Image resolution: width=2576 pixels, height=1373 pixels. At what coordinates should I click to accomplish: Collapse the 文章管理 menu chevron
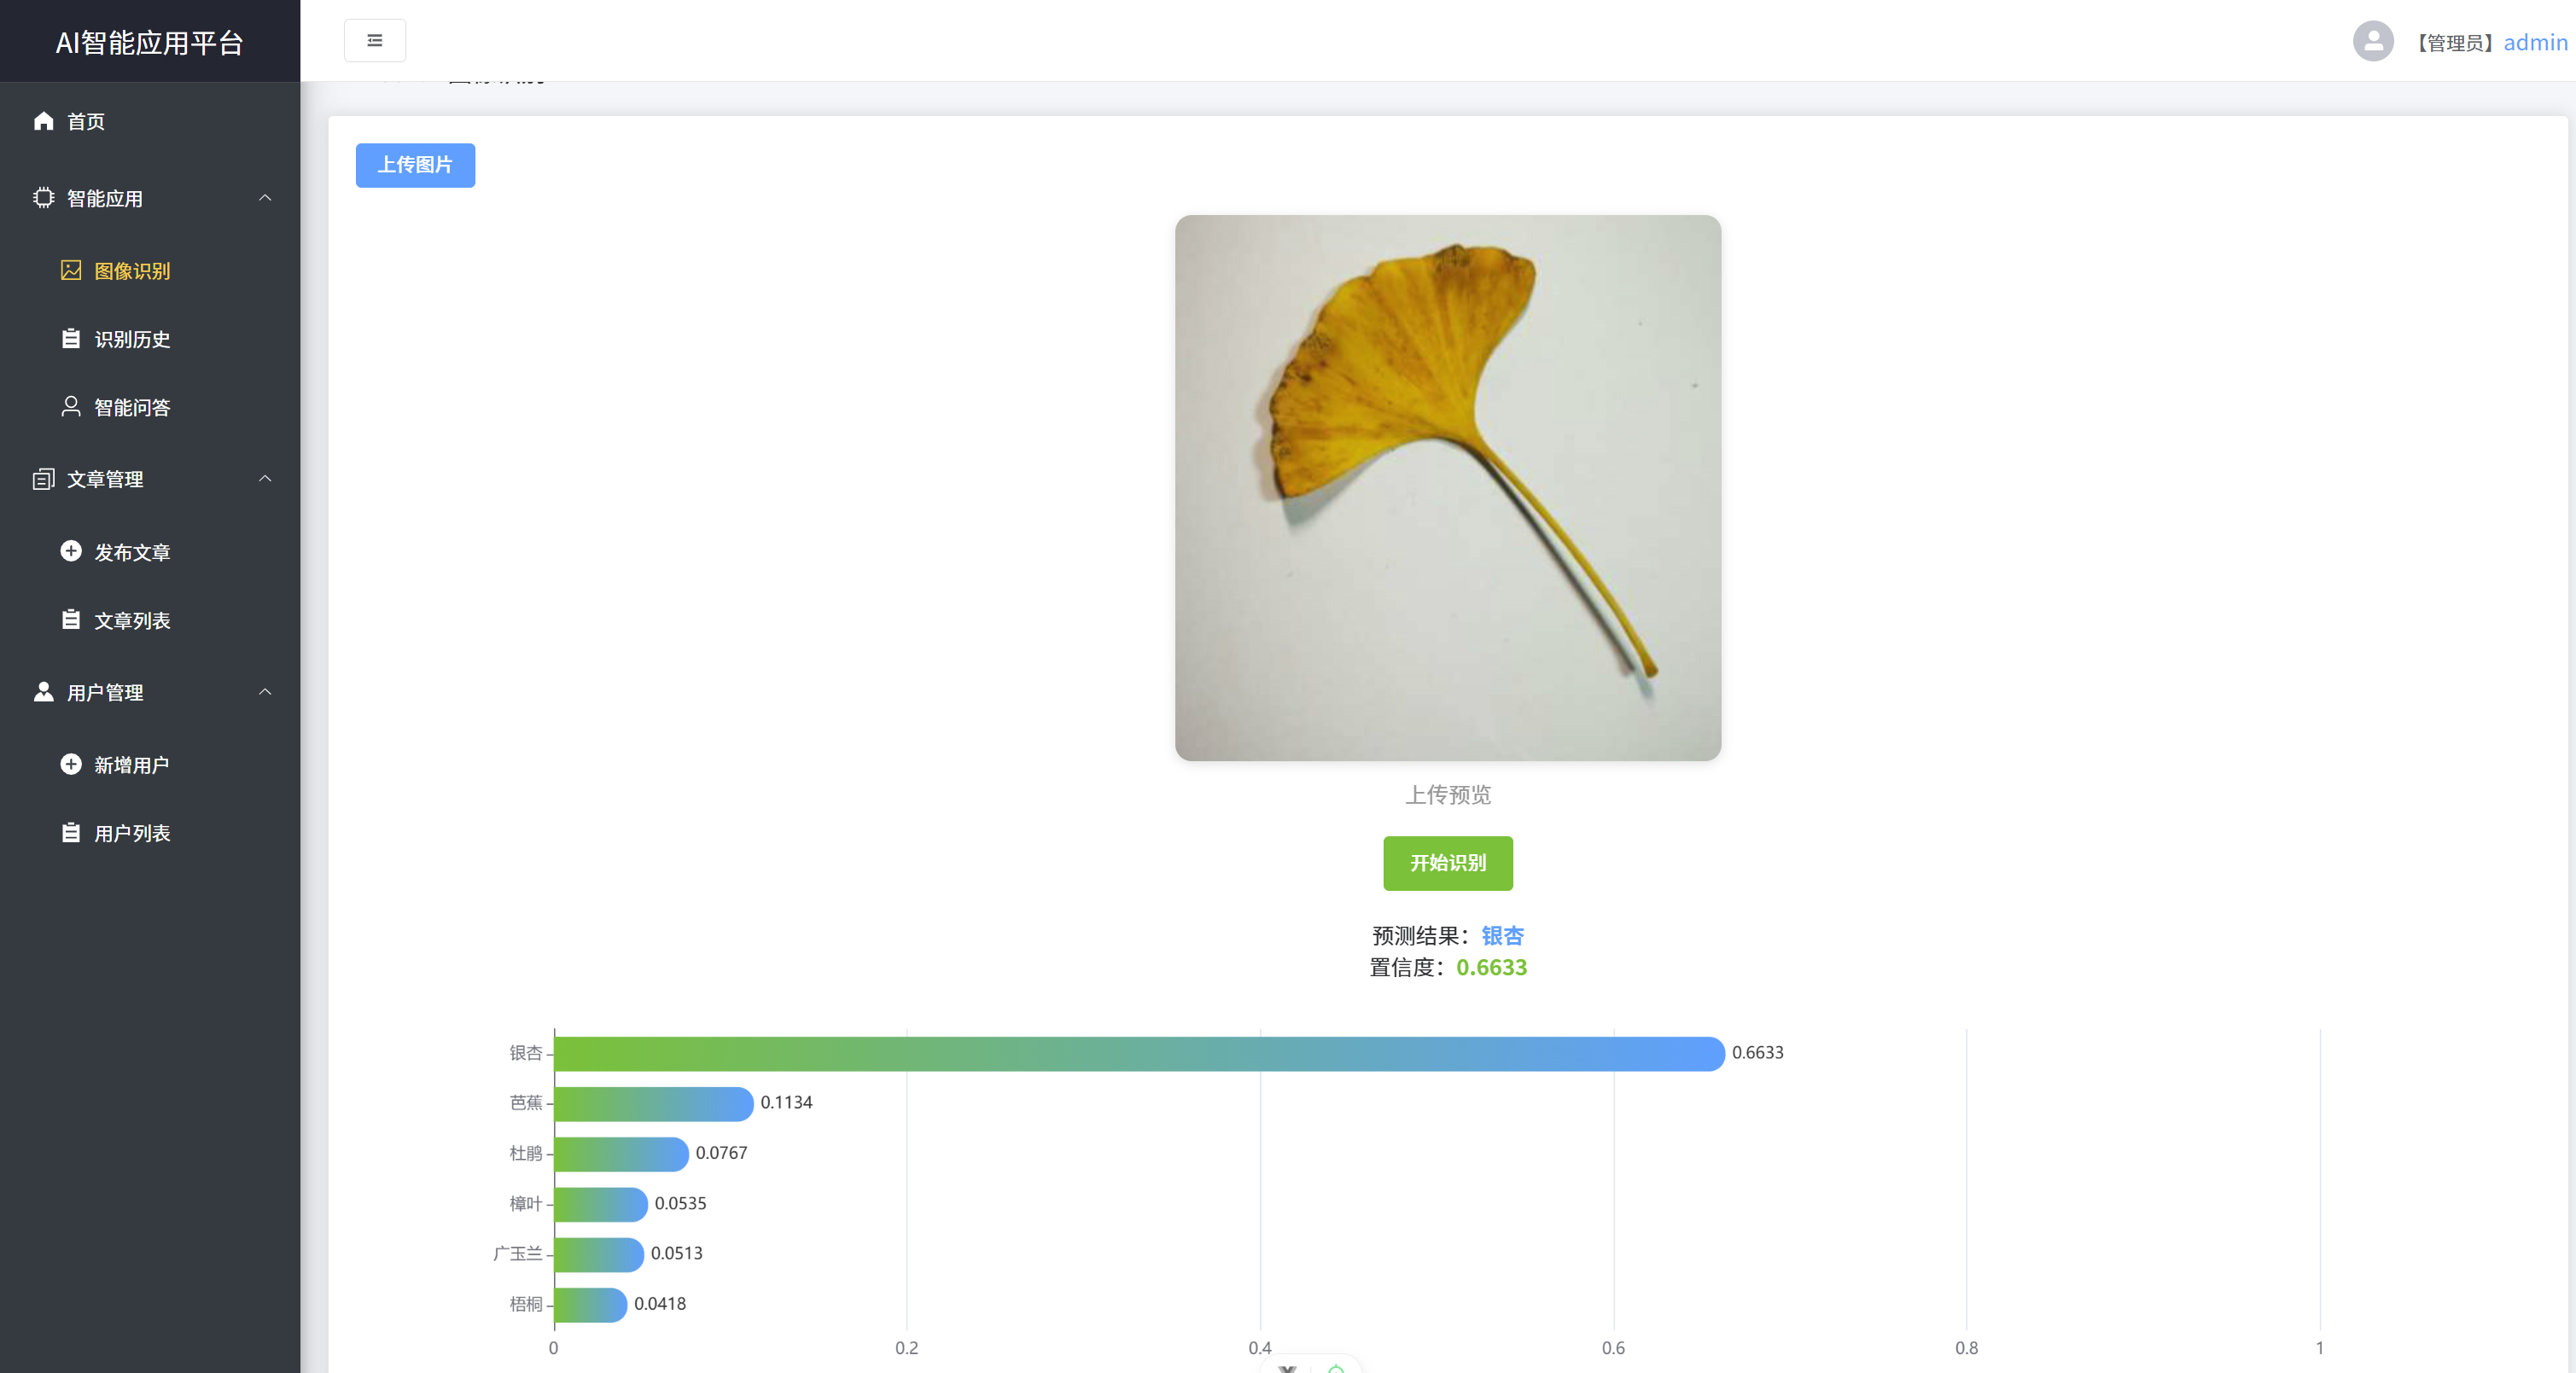[265, 479]
